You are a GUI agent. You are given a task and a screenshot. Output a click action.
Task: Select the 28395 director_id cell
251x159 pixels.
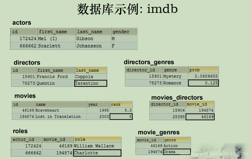[168, 117]
